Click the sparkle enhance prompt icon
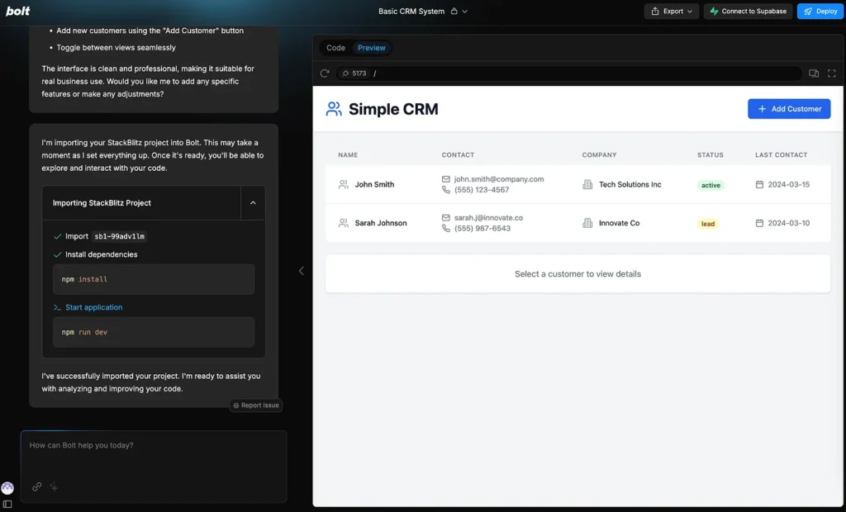846x512 pixels. [x=54, y=486]
